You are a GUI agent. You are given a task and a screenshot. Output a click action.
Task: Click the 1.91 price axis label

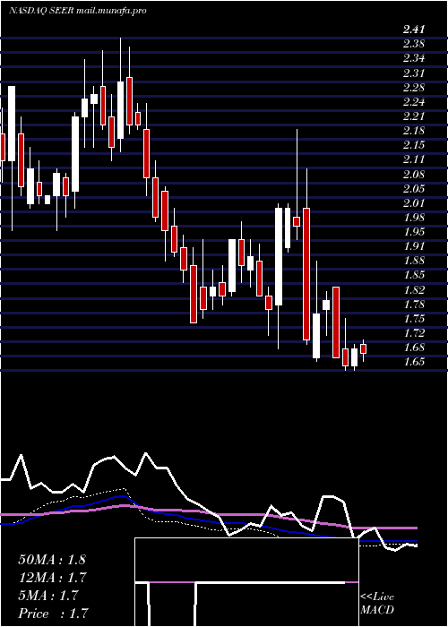tap(414, 246)
